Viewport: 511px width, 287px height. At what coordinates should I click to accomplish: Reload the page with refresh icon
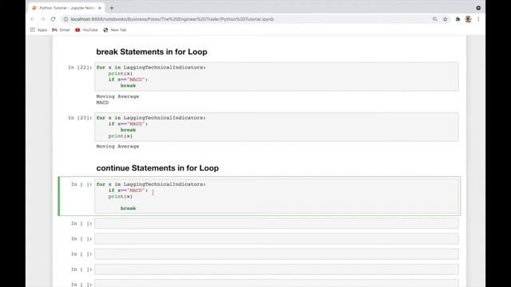click(x=53, y=19)
